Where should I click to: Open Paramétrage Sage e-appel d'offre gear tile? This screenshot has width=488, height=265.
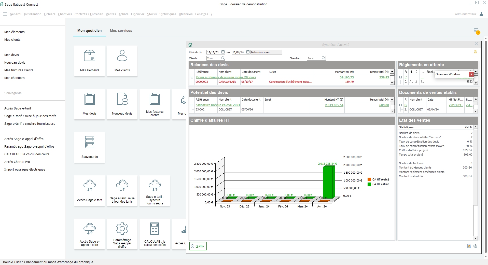pos(122,234)
